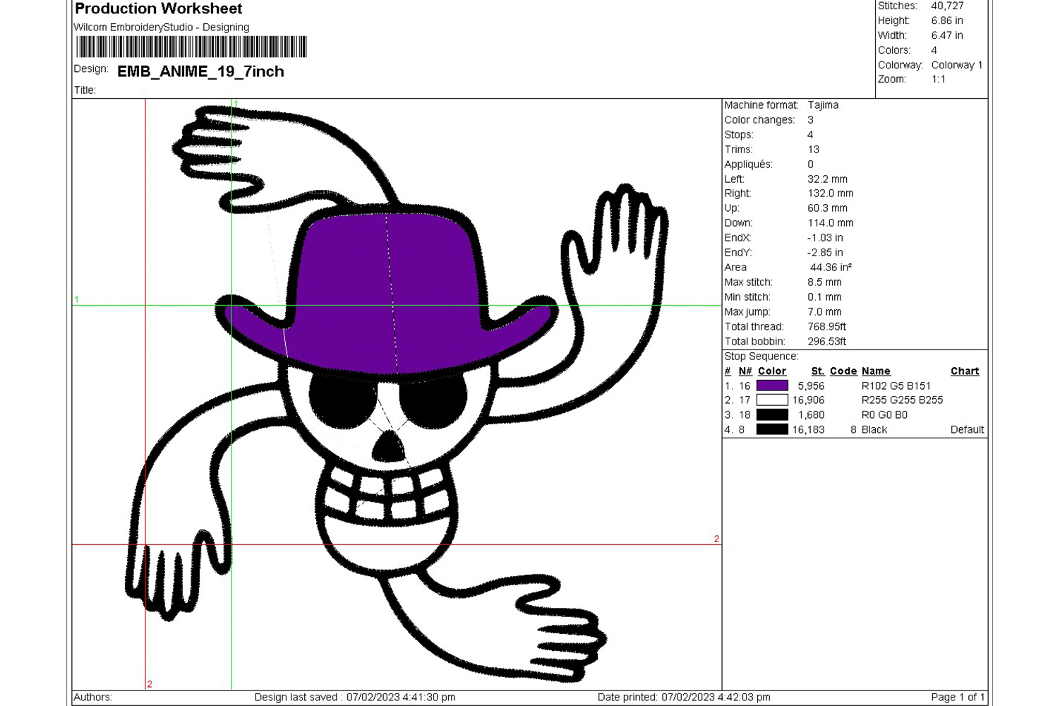
Task: Click the Color column header
Action: pos(771,371)
